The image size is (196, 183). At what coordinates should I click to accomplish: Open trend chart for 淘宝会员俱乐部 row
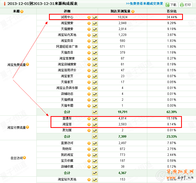(x=95, y=88)
